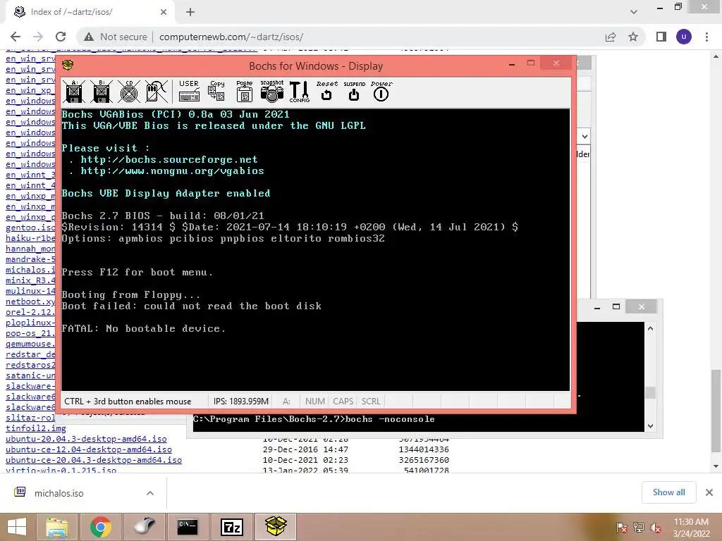Click the floppy A: drive icon in Bochs
722x541 pixels.
click(74, 91)
